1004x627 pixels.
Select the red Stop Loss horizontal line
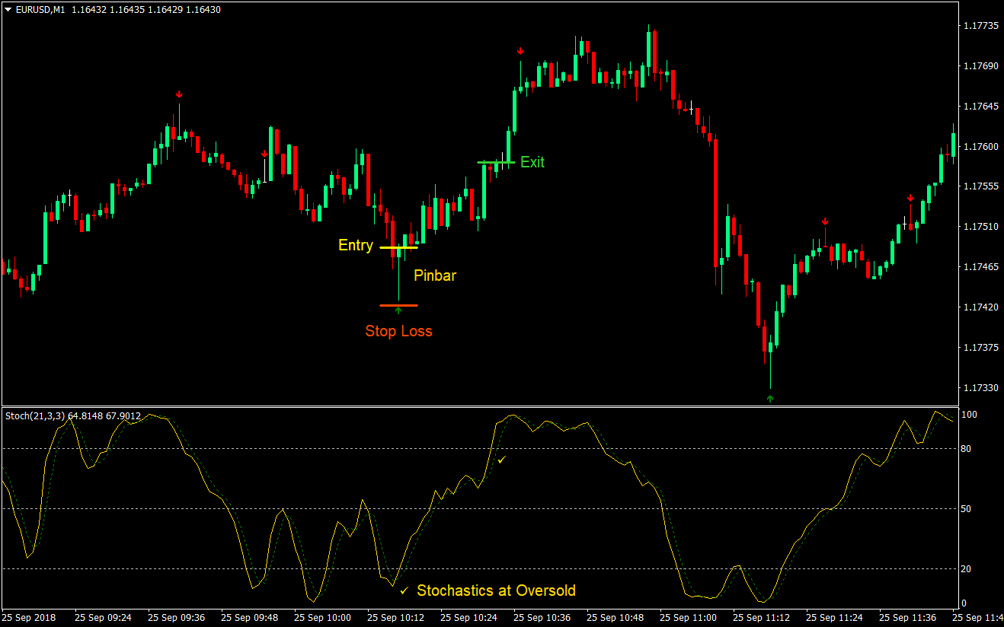[398, 305]
